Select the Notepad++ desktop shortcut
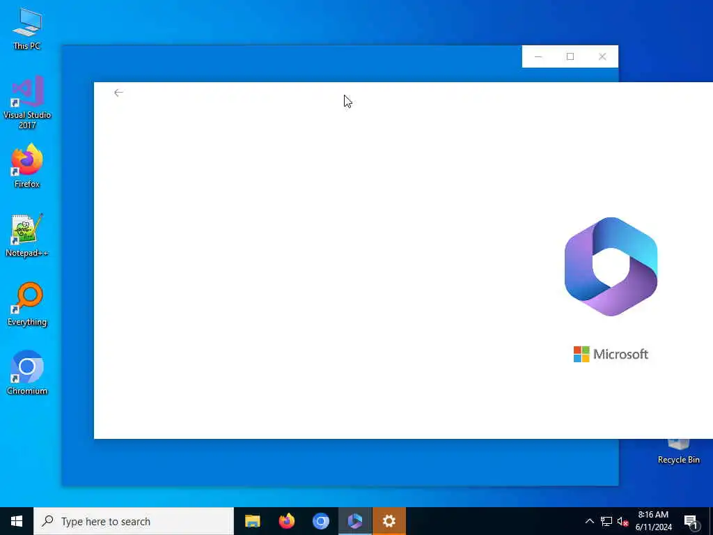The height and width of the screenshot is (535, 713). [x=27, y=235]
